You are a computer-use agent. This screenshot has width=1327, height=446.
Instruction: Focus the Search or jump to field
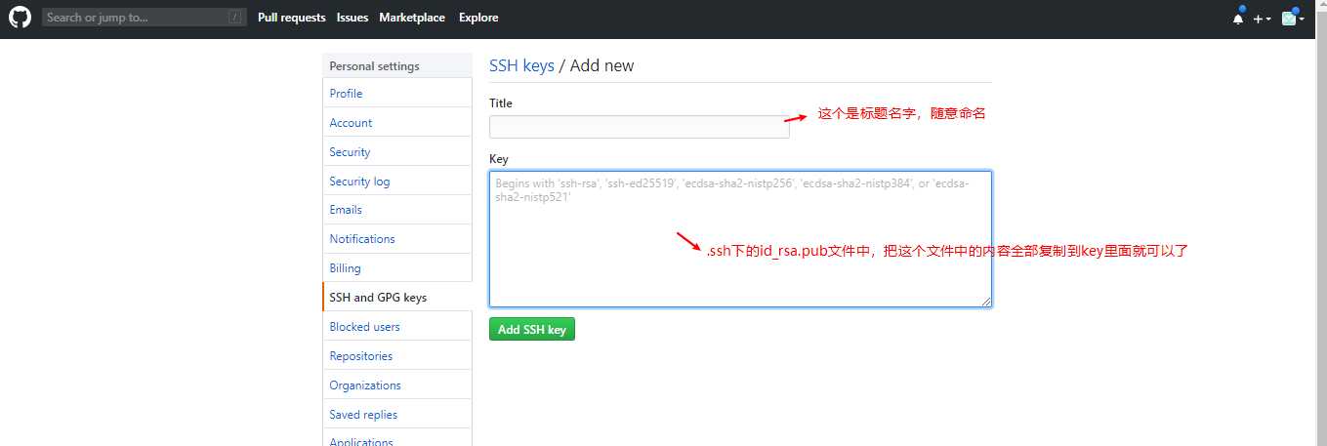click(x=144, y=18)
